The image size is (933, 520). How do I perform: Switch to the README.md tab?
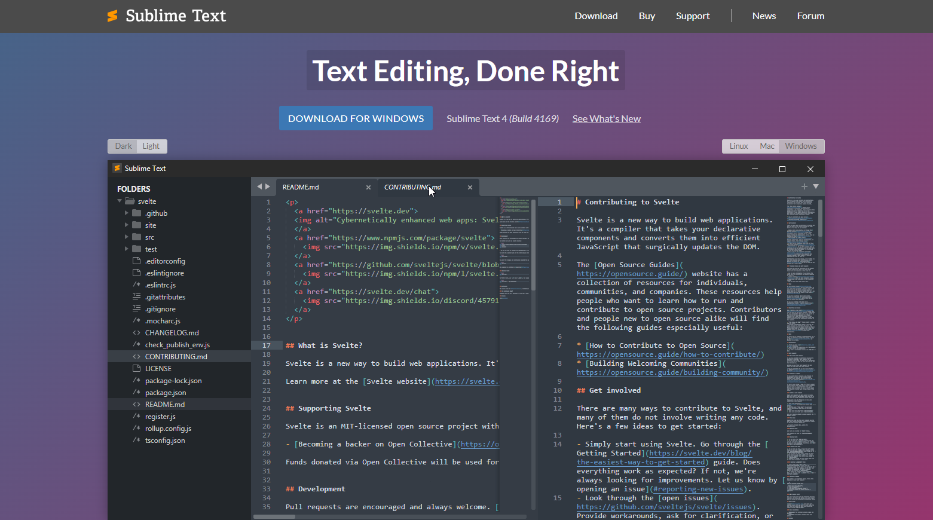[301, 188]
